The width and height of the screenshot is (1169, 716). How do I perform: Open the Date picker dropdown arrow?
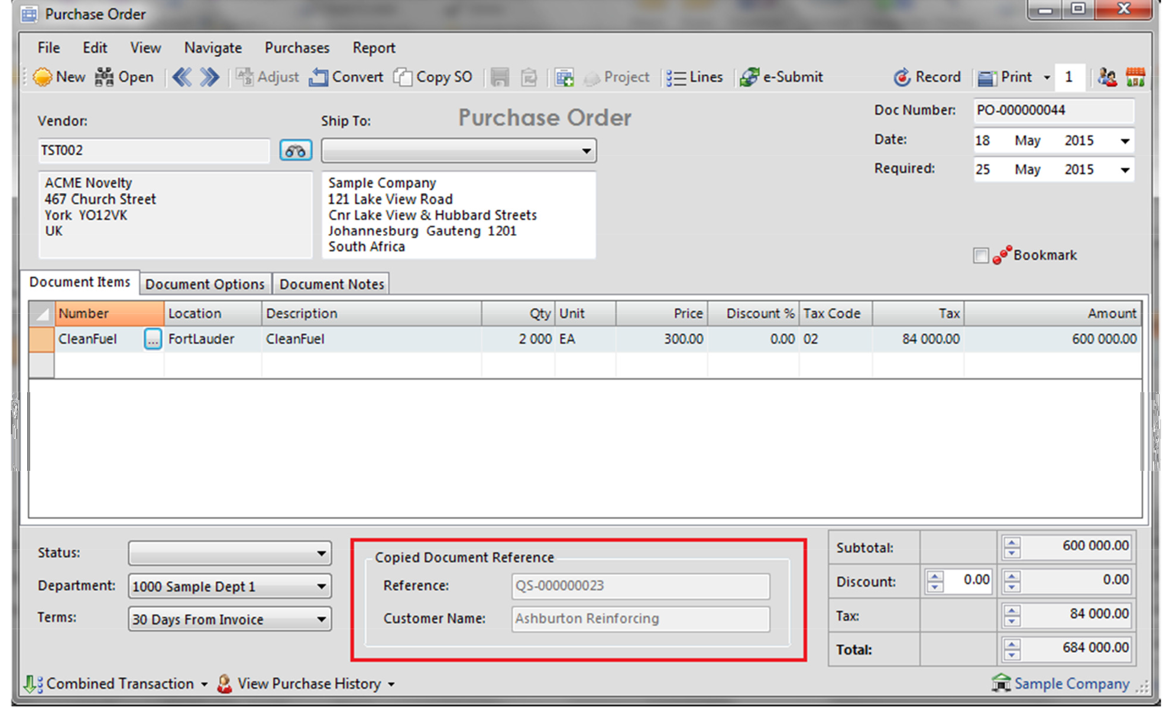tap(1125, 141)
